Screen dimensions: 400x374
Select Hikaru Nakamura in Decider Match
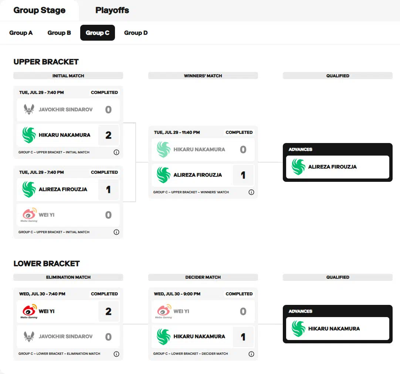pyautogui.click(x=199, y=337)
